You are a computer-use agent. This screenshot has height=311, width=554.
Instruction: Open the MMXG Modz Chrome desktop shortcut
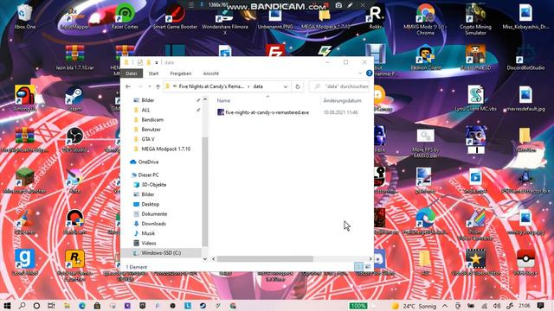point(425,18)
